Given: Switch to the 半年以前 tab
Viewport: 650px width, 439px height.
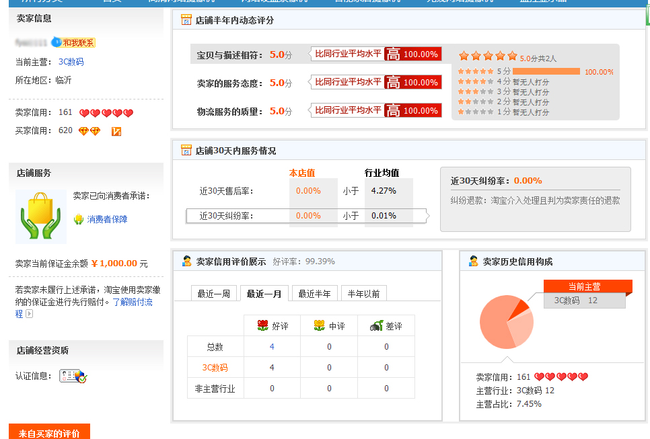Looking at the screenshot, I should point(364,294).
